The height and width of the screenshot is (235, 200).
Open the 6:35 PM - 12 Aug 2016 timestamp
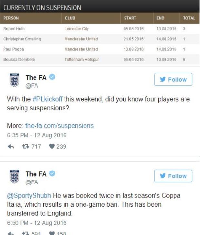pos(37,135)
